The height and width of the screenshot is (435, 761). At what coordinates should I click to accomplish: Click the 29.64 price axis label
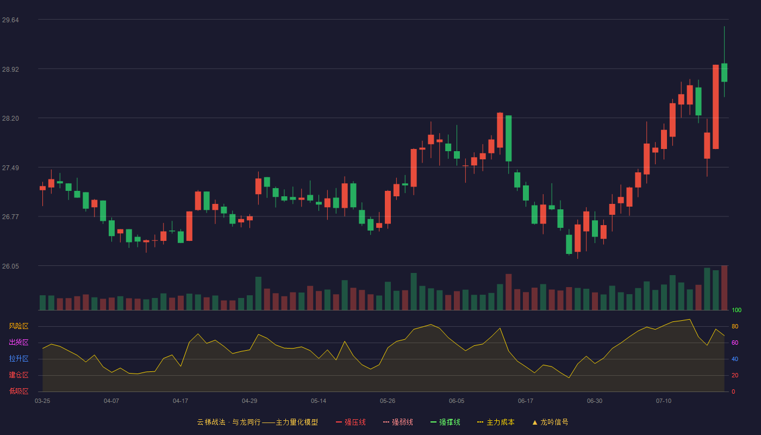pos(10,20)
